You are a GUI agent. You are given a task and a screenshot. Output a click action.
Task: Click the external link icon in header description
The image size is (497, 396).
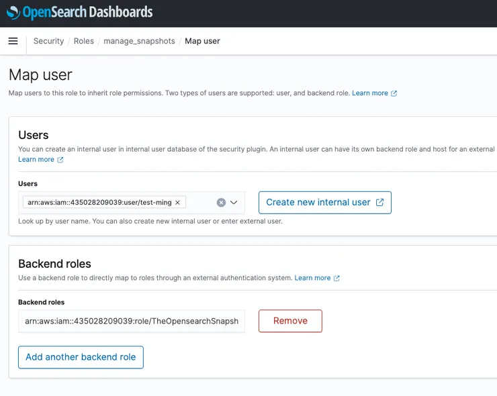(394, 93)
